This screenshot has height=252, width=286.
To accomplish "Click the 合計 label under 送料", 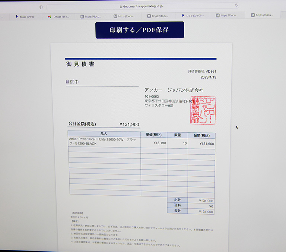I will [177, 211].
